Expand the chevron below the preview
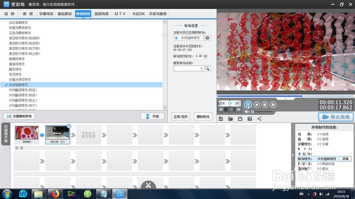355x199 pixels. [285, 99]
